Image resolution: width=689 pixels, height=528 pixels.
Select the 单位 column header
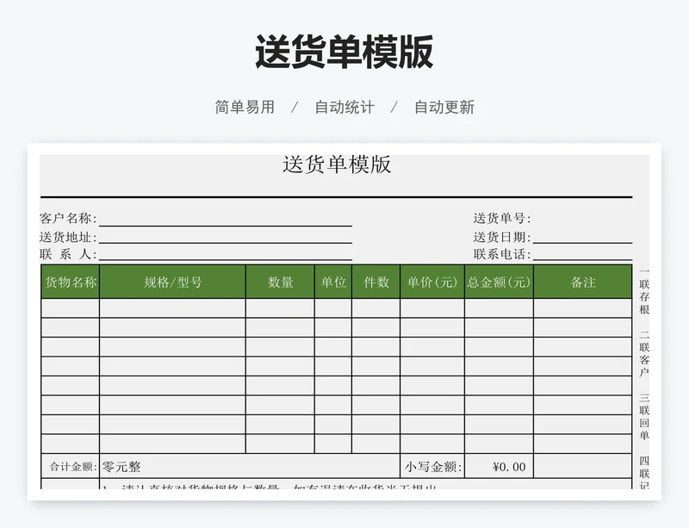click(x=333, y=282)
